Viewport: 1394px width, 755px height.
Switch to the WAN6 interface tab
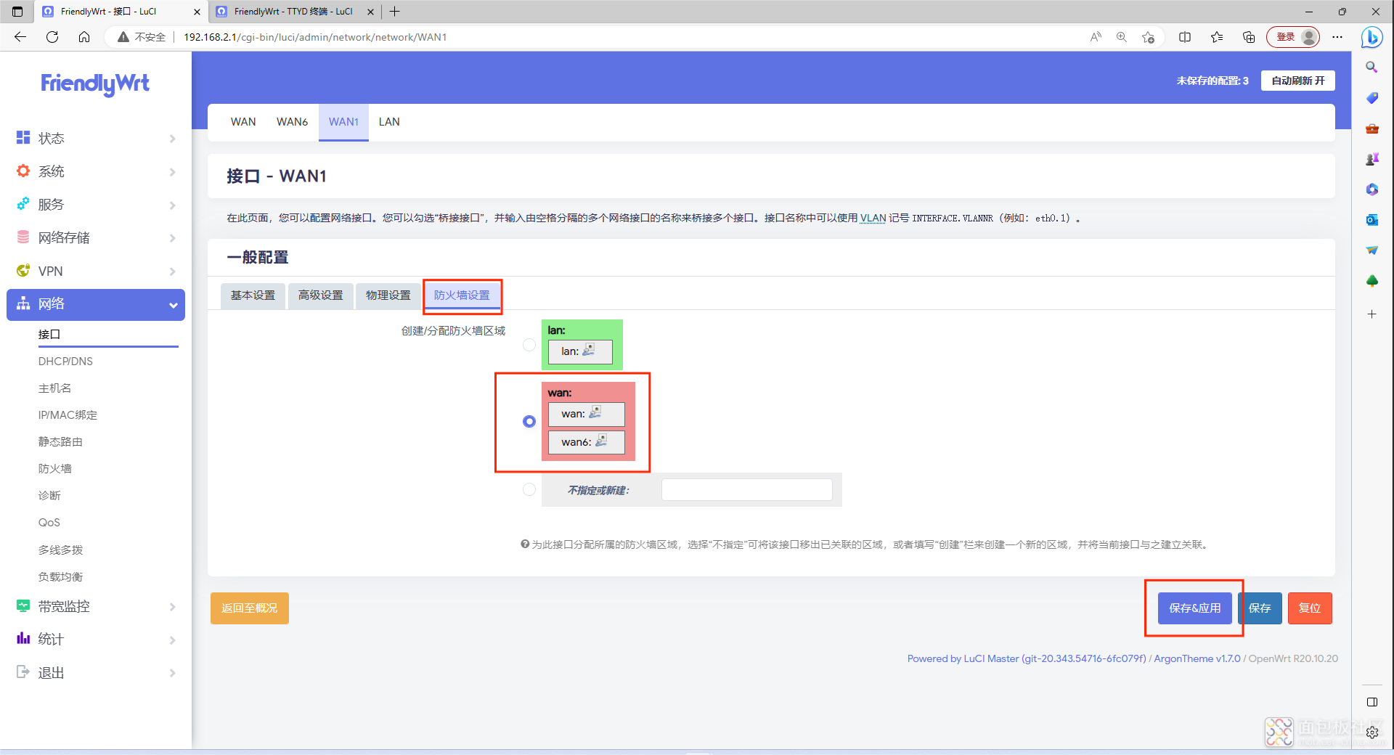292,122
